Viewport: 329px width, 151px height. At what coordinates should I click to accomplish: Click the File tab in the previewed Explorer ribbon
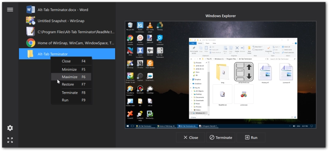192,43
